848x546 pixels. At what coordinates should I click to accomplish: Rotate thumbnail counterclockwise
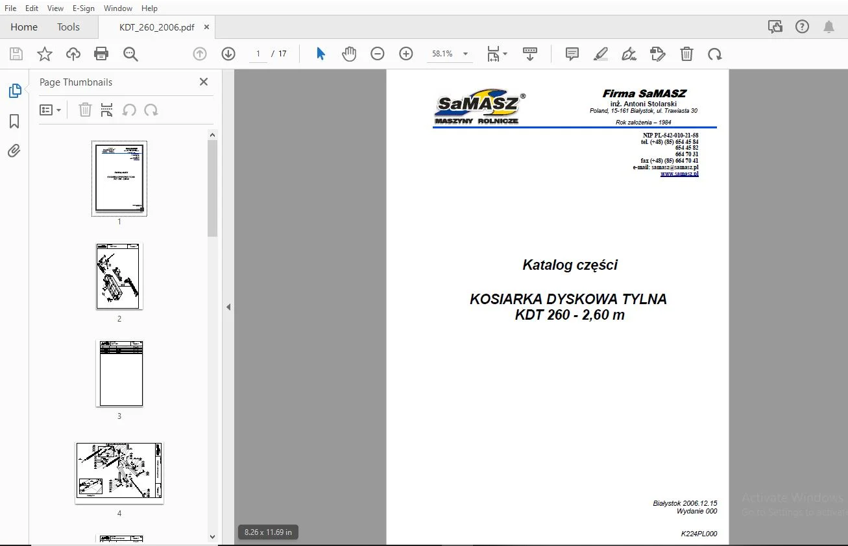pos(129,110)
